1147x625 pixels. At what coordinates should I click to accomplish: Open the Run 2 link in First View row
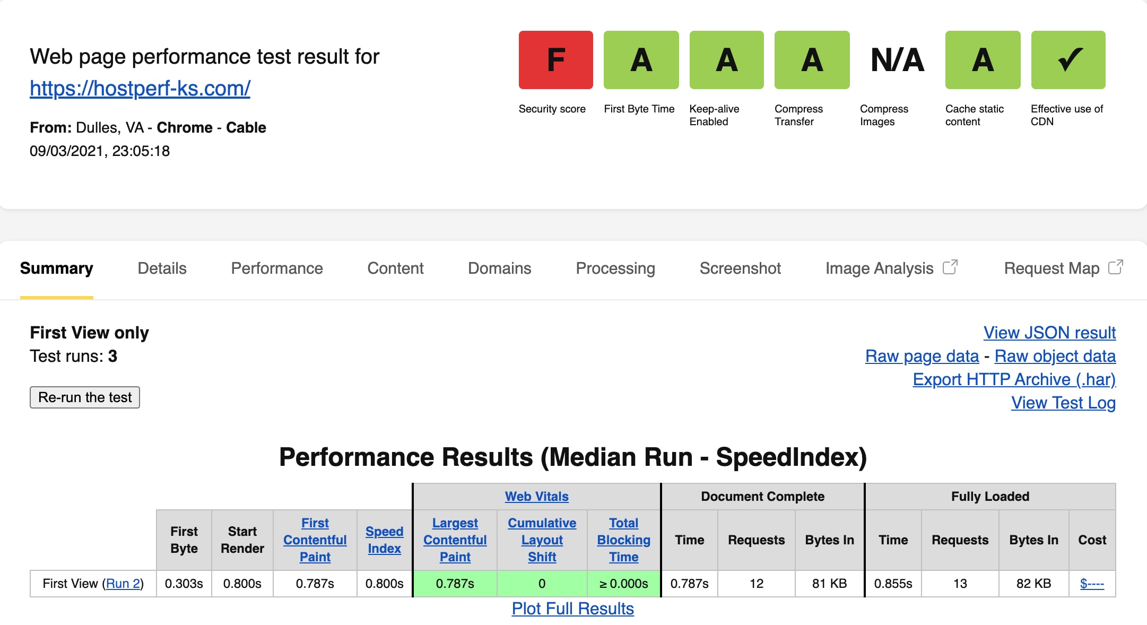tap(123, 584)
